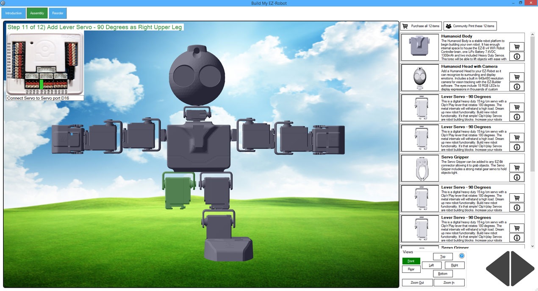Viewport: 538px width, 291px height.
Task: Add the Humanoid Body to the cart
Action: tap(516, 47)
